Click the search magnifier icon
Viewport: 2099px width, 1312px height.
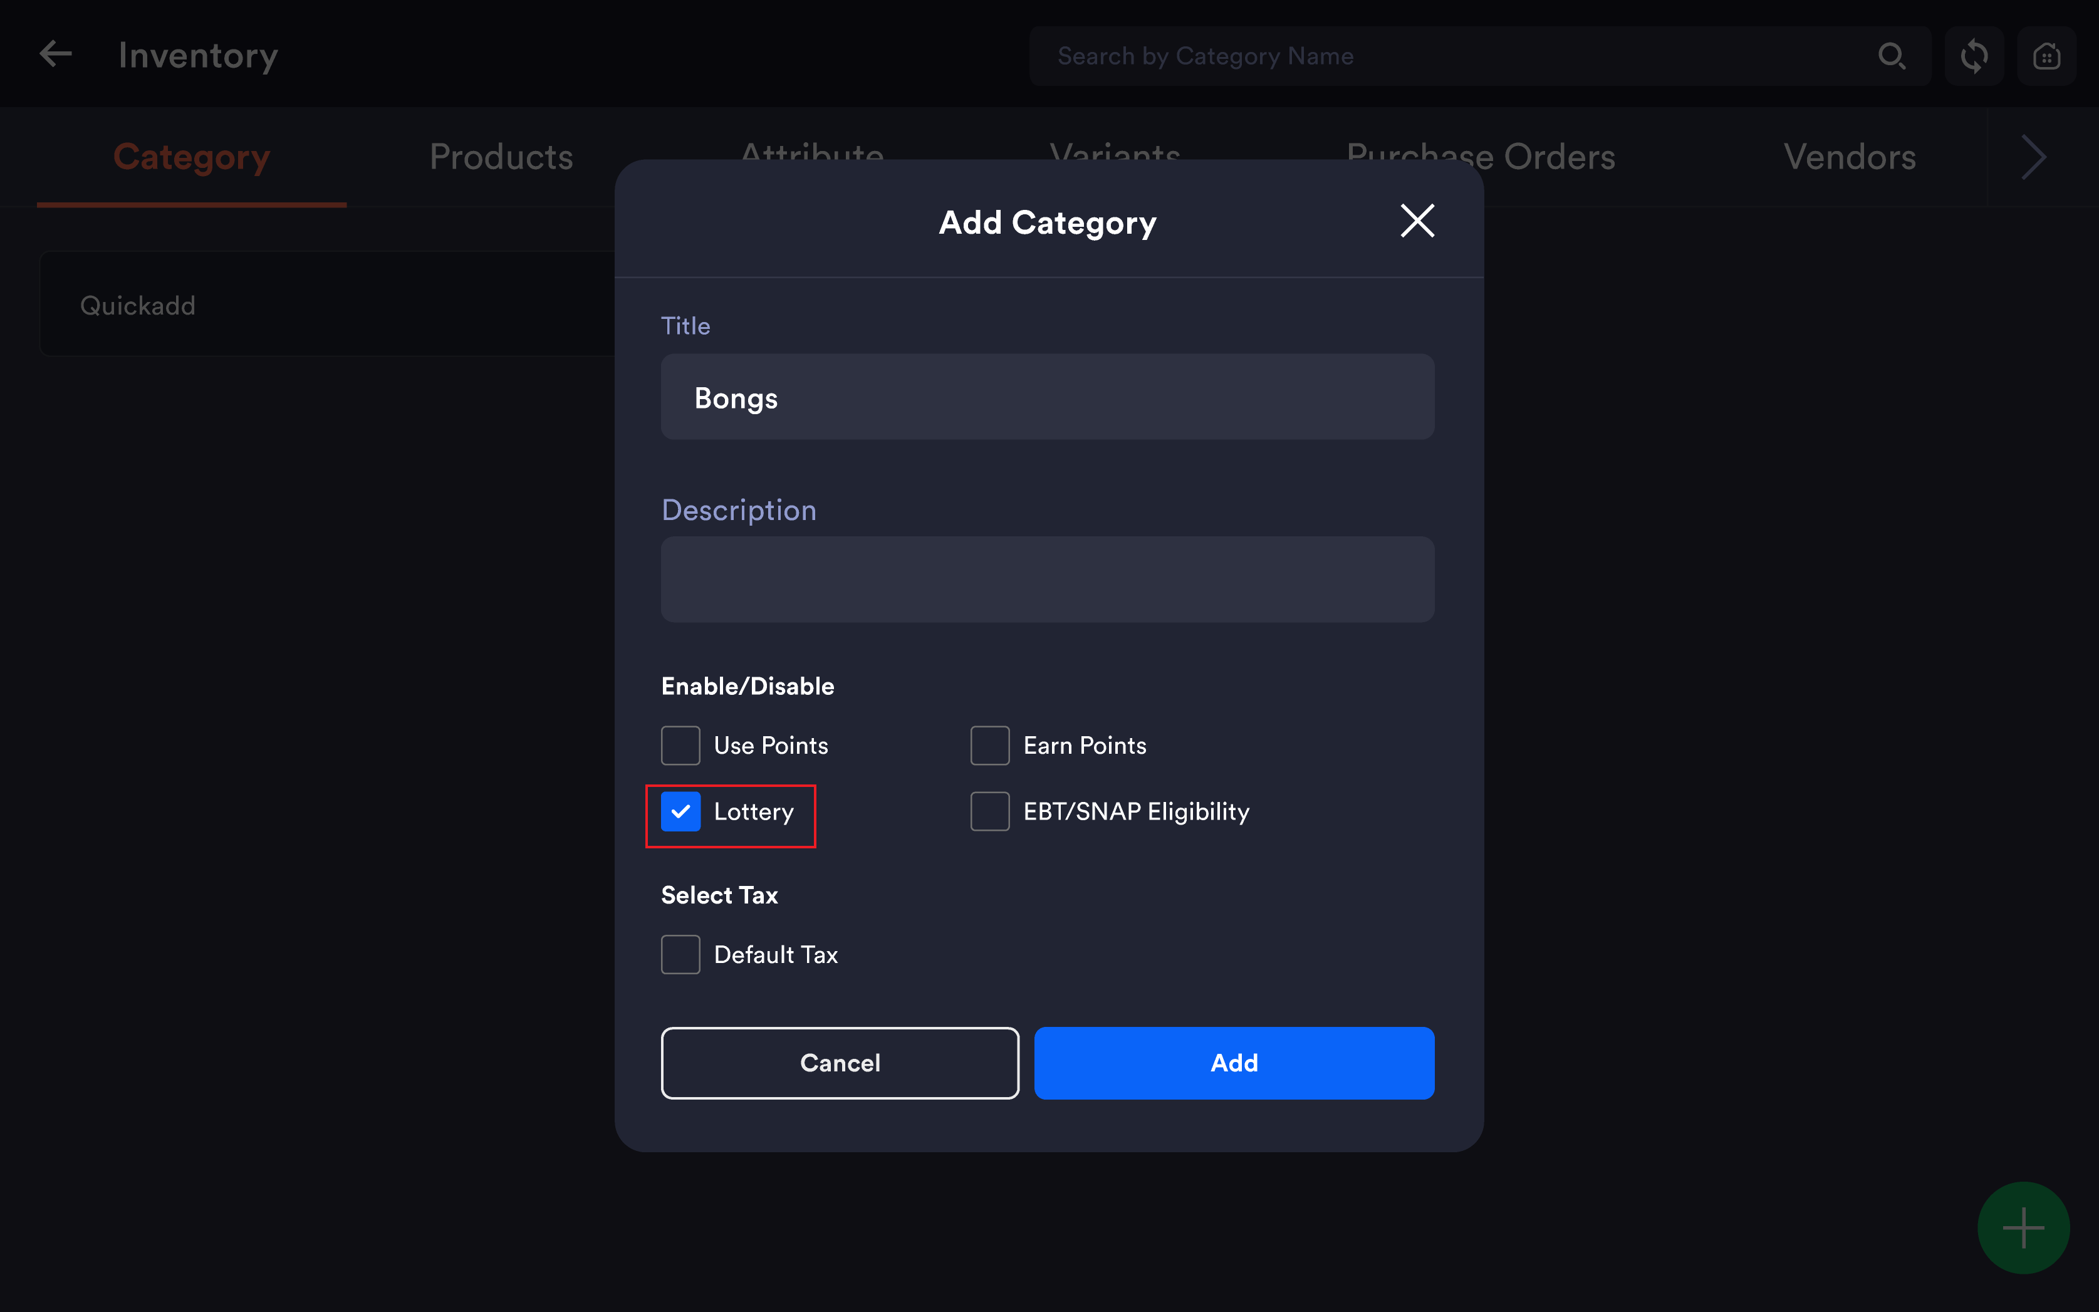pos(1892,56)
